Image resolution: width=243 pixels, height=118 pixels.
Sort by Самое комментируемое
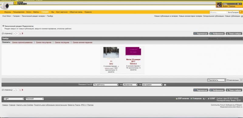click(82, 42)
